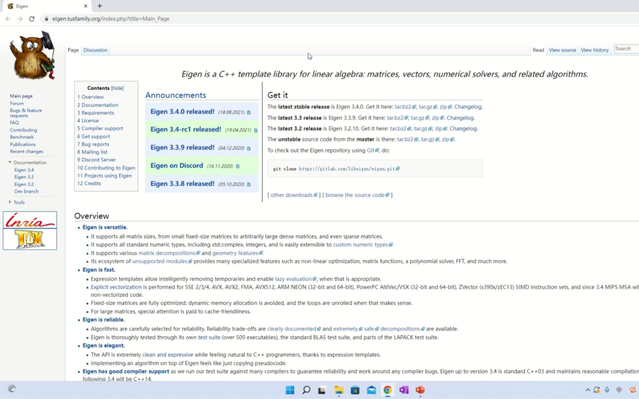This screenshot has width=639, height=399.
Task: Open Main page in the sidebar
Action: click(x=21, y=96)
